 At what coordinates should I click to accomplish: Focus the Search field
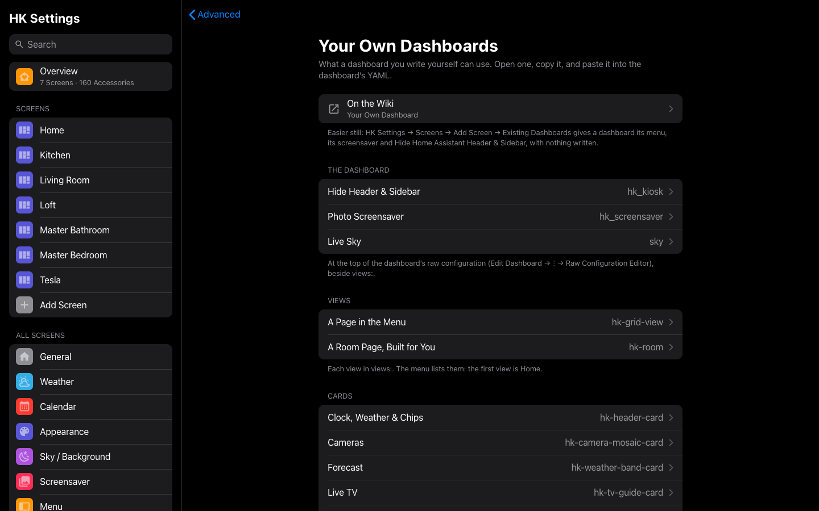[90, 44]
